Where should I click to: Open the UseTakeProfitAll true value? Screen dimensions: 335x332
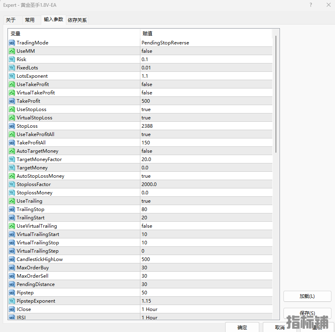[x=146, y=134]
